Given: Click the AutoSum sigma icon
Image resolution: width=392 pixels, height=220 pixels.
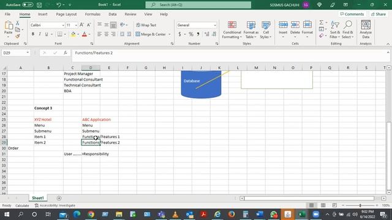Looking at the screenshot, I should pos(322,23).
